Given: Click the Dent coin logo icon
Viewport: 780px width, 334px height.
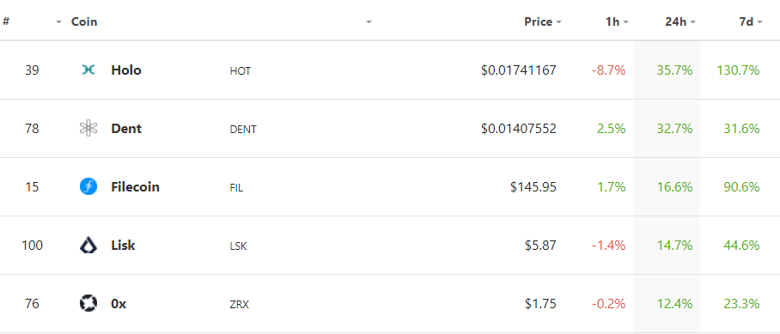Looking at the screenshot, I should 88,128.
